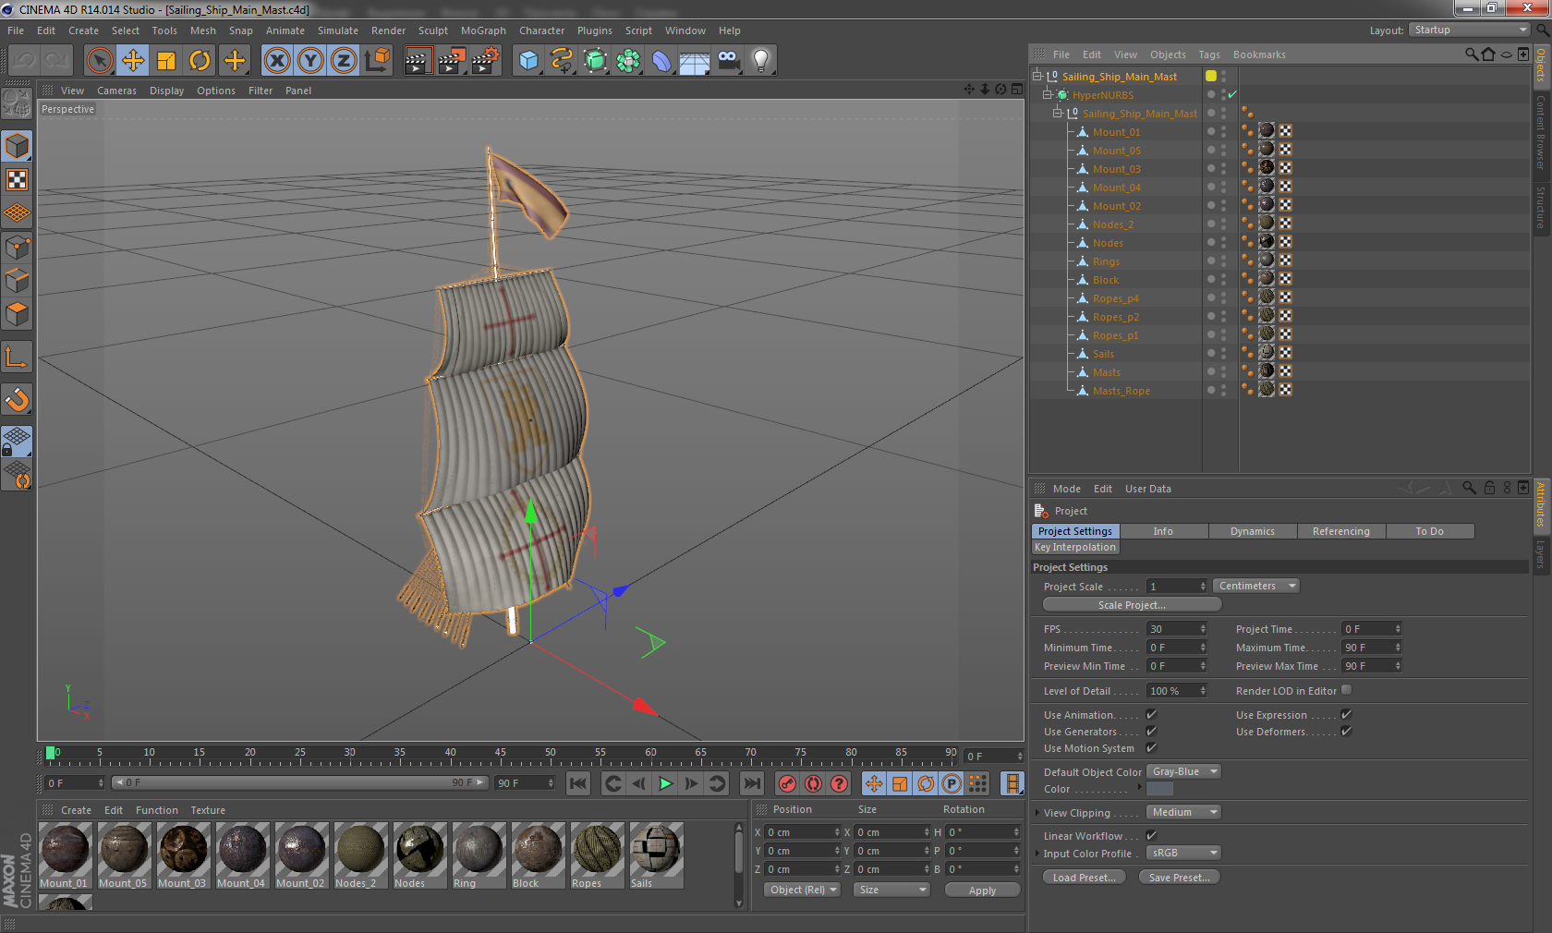Add a Cube primitive object
The height and width of the screenshot is (933, 1552).
point(528,61)
